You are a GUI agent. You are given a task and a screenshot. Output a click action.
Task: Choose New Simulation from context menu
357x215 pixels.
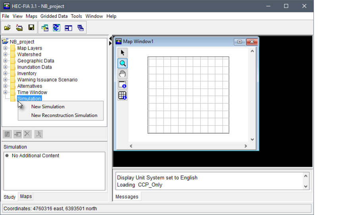(48, 107)
